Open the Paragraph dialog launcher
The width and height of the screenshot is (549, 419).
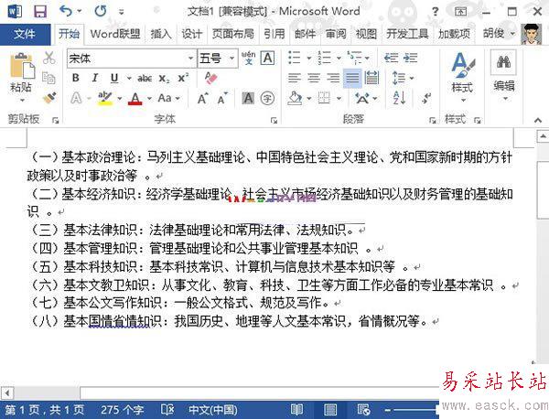pos(433,121)
